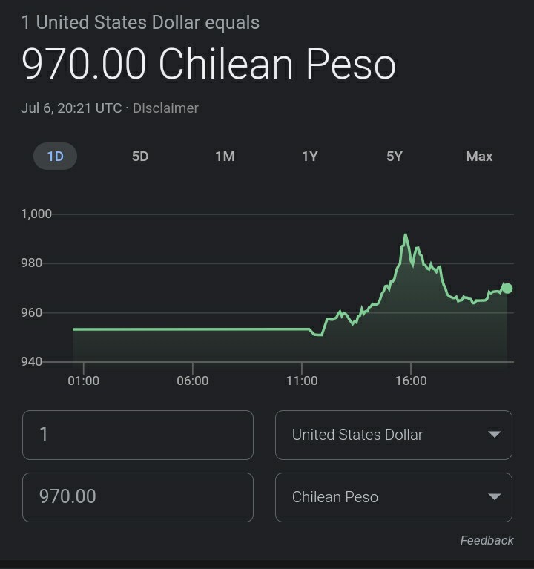This screenshot has width=534, height=569.
Task: Click the 16:00 time axis label
Action: [x=411, y=381]
